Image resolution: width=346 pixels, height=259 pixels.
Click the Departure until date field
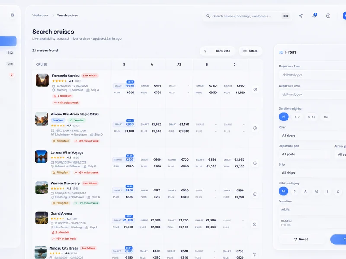312,95
